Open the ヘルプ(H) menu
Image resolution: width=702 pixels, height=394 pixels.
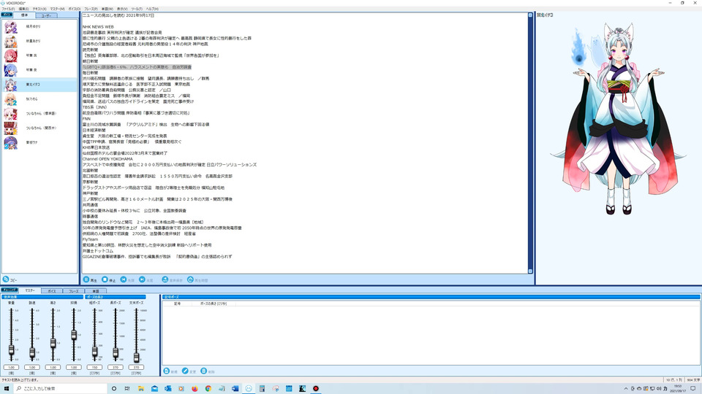click(152, 9)
